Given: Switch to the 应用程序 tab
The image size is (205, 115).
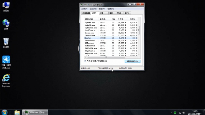Looking at the screenshot, I should point(86,13).
